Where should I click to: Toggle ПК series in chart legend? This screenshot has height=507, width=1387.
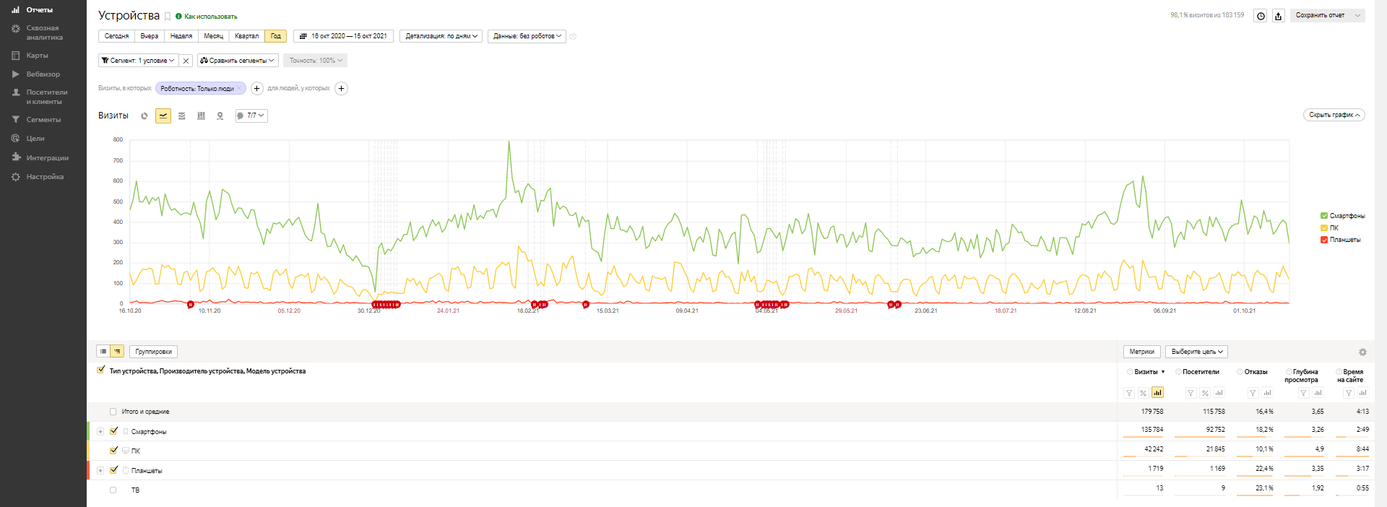click(x=1324, y=227)
